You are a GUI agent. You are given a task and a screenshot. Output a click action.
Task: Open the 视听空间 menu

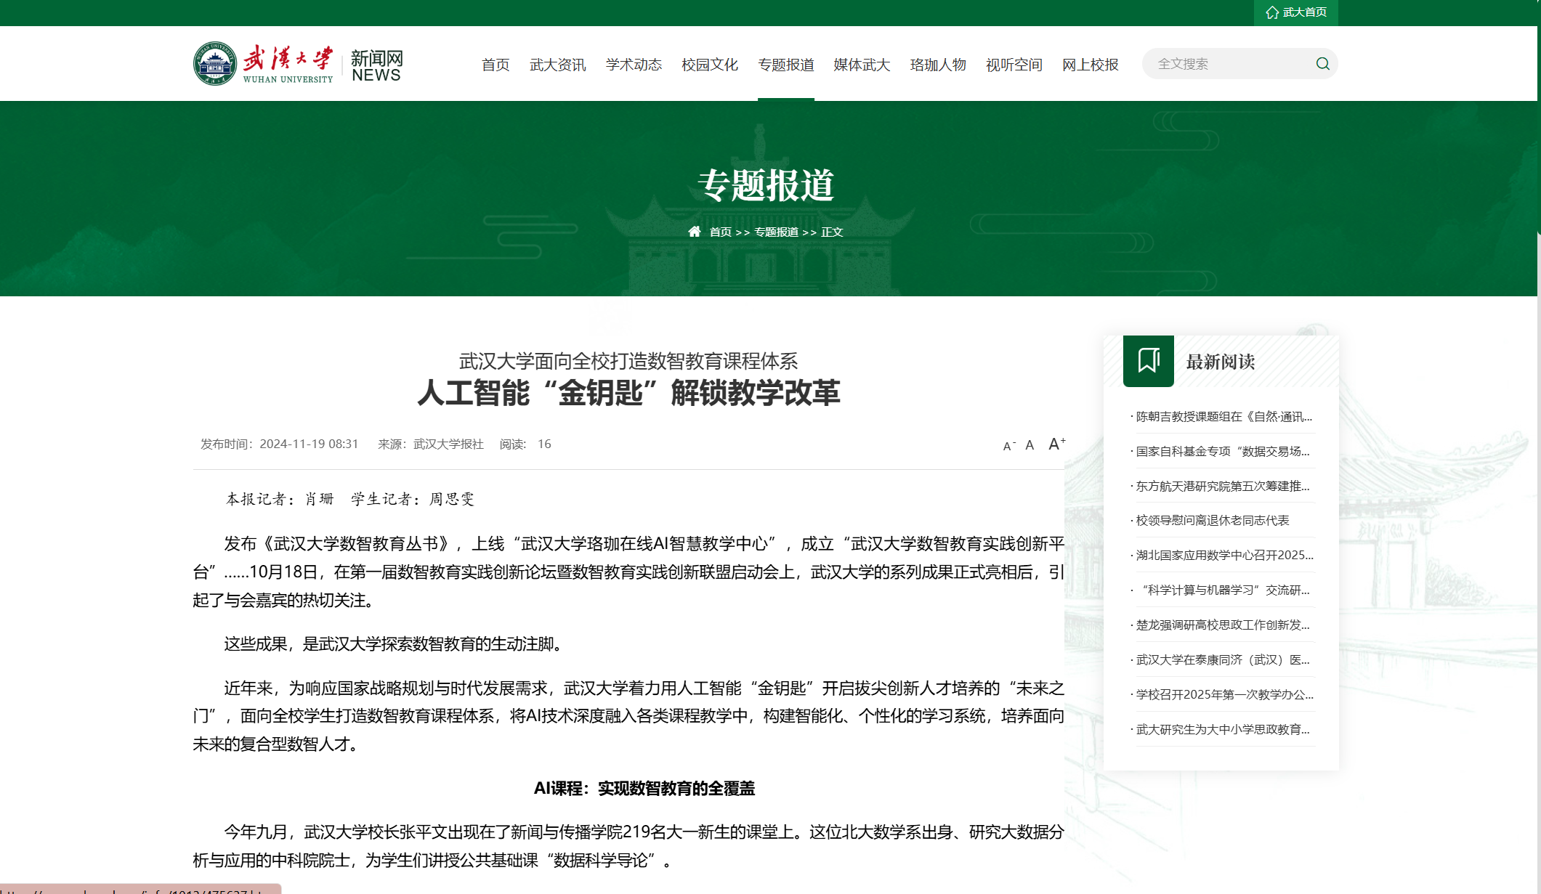click(1014, 65)
